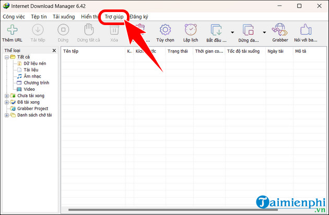Click the Thêm URL plus icon
329x215 pixels.
coord(13,30)
